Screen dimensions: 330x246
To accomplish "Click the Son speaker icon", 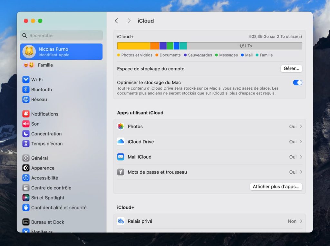I will click(x=26, y=124).
